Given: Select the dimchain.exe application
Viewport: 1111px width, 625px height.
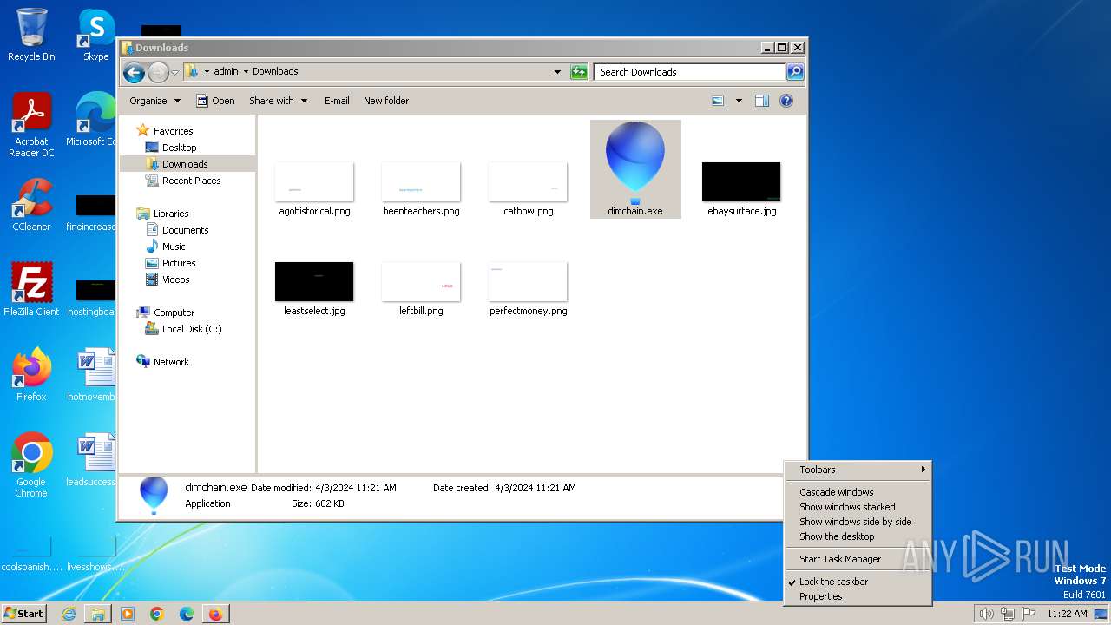Looking at the screenshot, I should click(x=635, y=168).
